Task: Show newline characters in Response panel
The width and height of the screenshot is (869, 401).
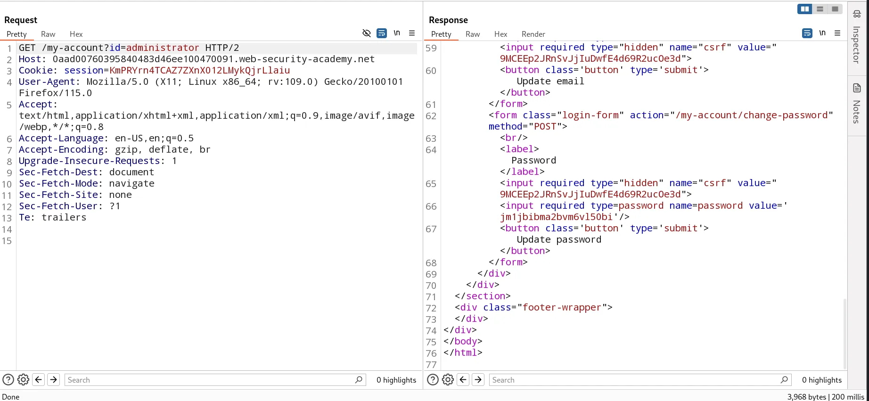Action: (822, 33)
